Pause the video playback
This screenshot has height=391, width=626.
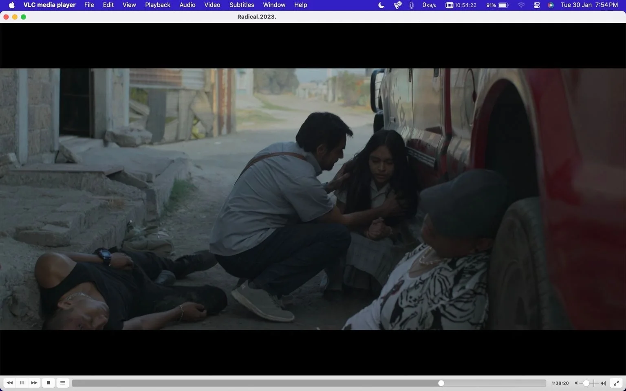pyautogui.click(x=22, y=383)
